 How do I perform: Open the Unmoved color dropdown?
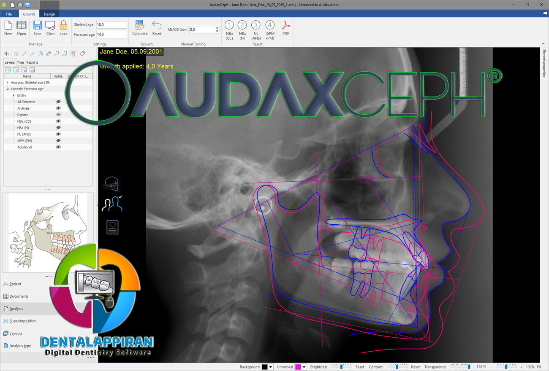click(x=304, y=367)
